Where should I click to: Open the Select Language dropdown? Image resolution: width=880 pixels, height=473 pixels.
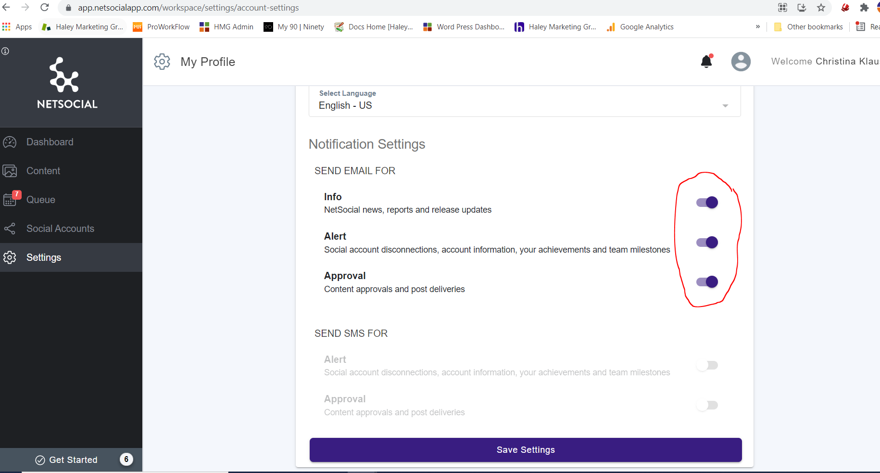(525, 102)
